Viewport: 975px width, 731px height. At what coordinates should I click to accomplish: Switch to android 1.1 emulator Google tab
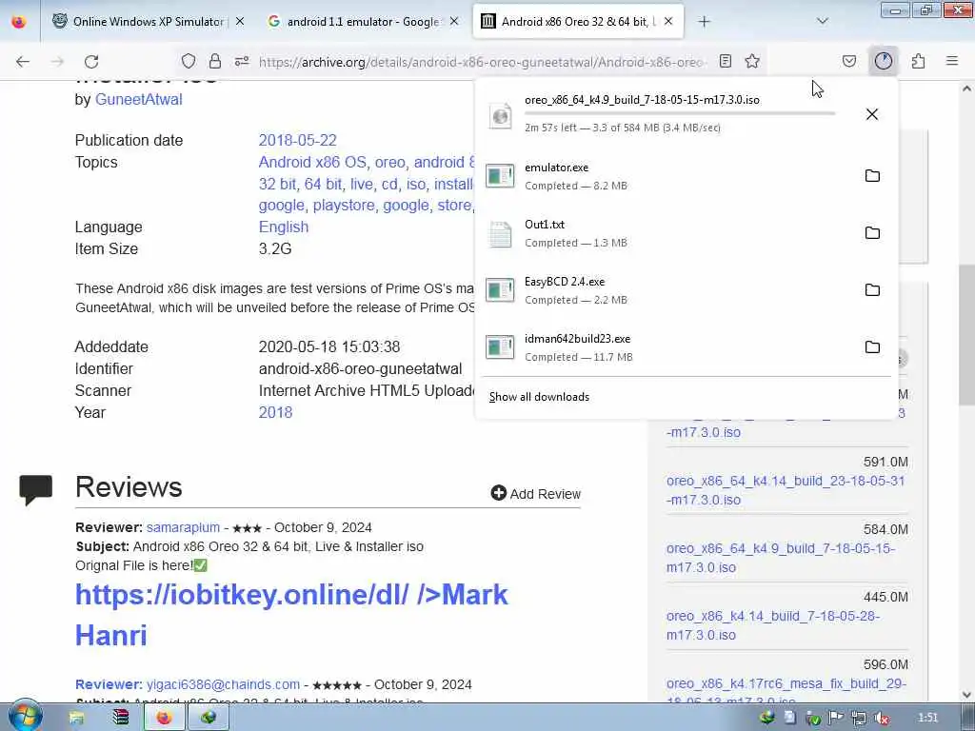click(x=363, y=22)
